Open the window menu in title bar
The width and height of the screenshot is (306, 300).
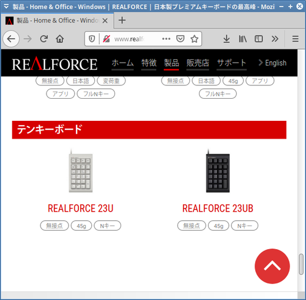pyautogui.click(x=6, y=6)
